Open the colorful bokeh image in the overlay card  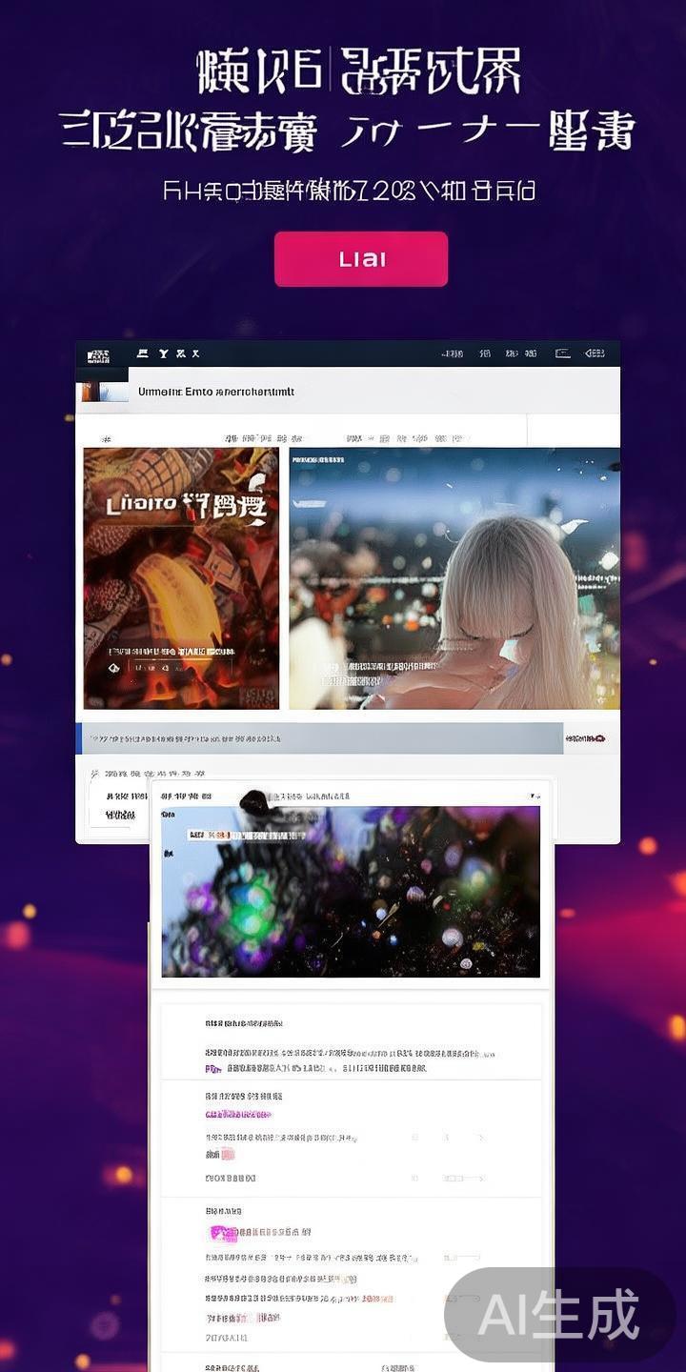(351, 891)
